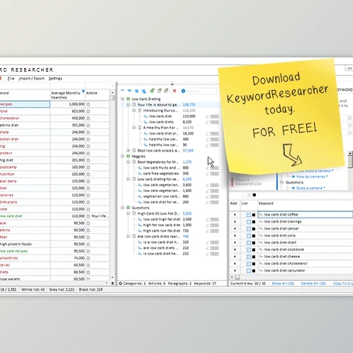The width and height of the screenshot is (353, 353).
Task: Collapse the 'Your life is about to ge...' article
Action: (x=128, y=105)
